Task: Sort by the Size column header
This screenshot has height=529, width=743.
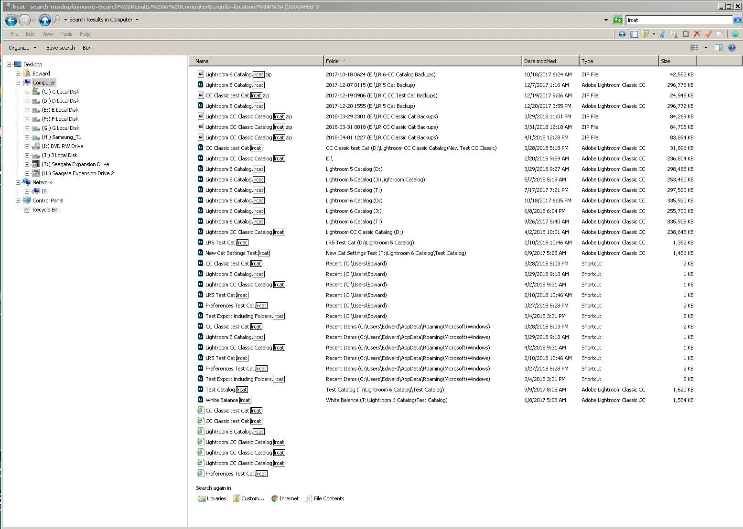Action: [x=678, y=61]
